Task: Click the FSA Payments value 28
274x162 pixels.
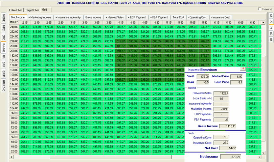Action: coord(221,120)
